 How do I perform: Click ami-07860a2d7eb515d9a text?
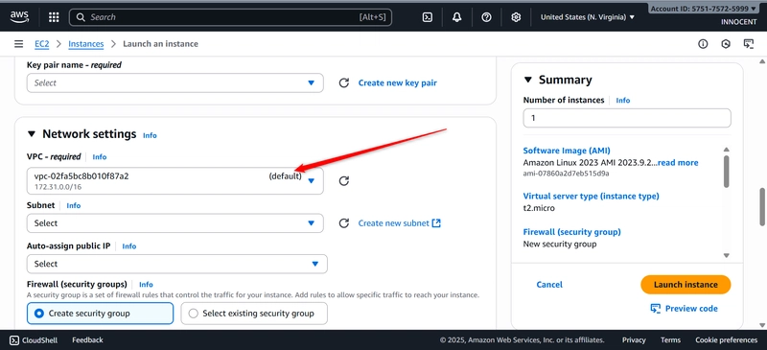tap(566, 174)
